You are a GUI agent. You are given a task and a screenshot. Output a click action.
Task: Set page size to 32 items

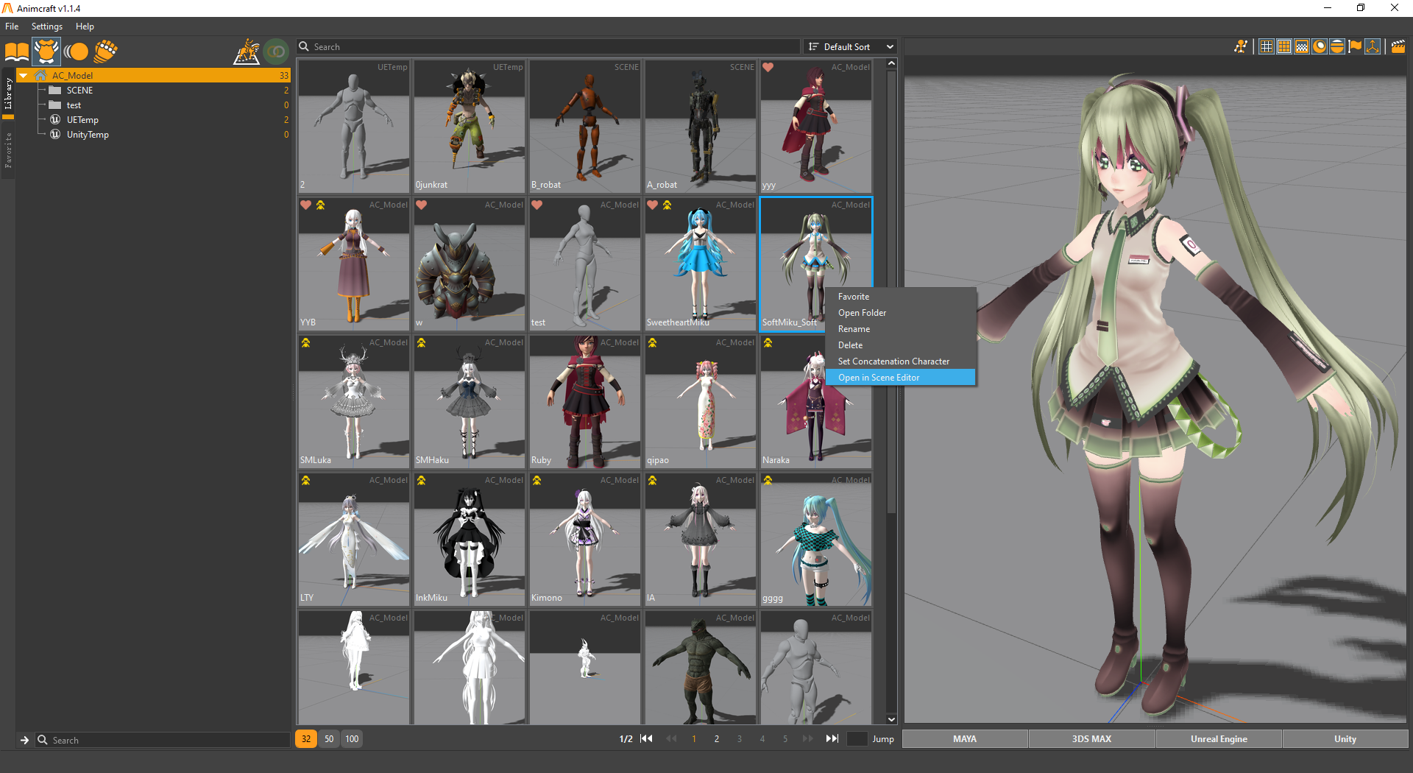(306, 739)
